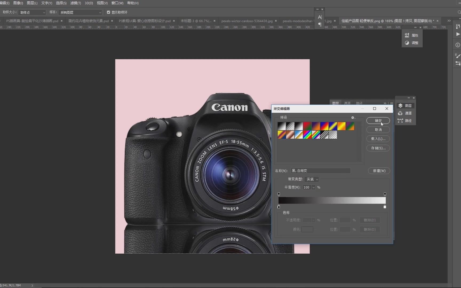The height and width of the screenshot is (288, 461).
Task: Open the 窗口(W) menu
Action: tap(117, 3)
